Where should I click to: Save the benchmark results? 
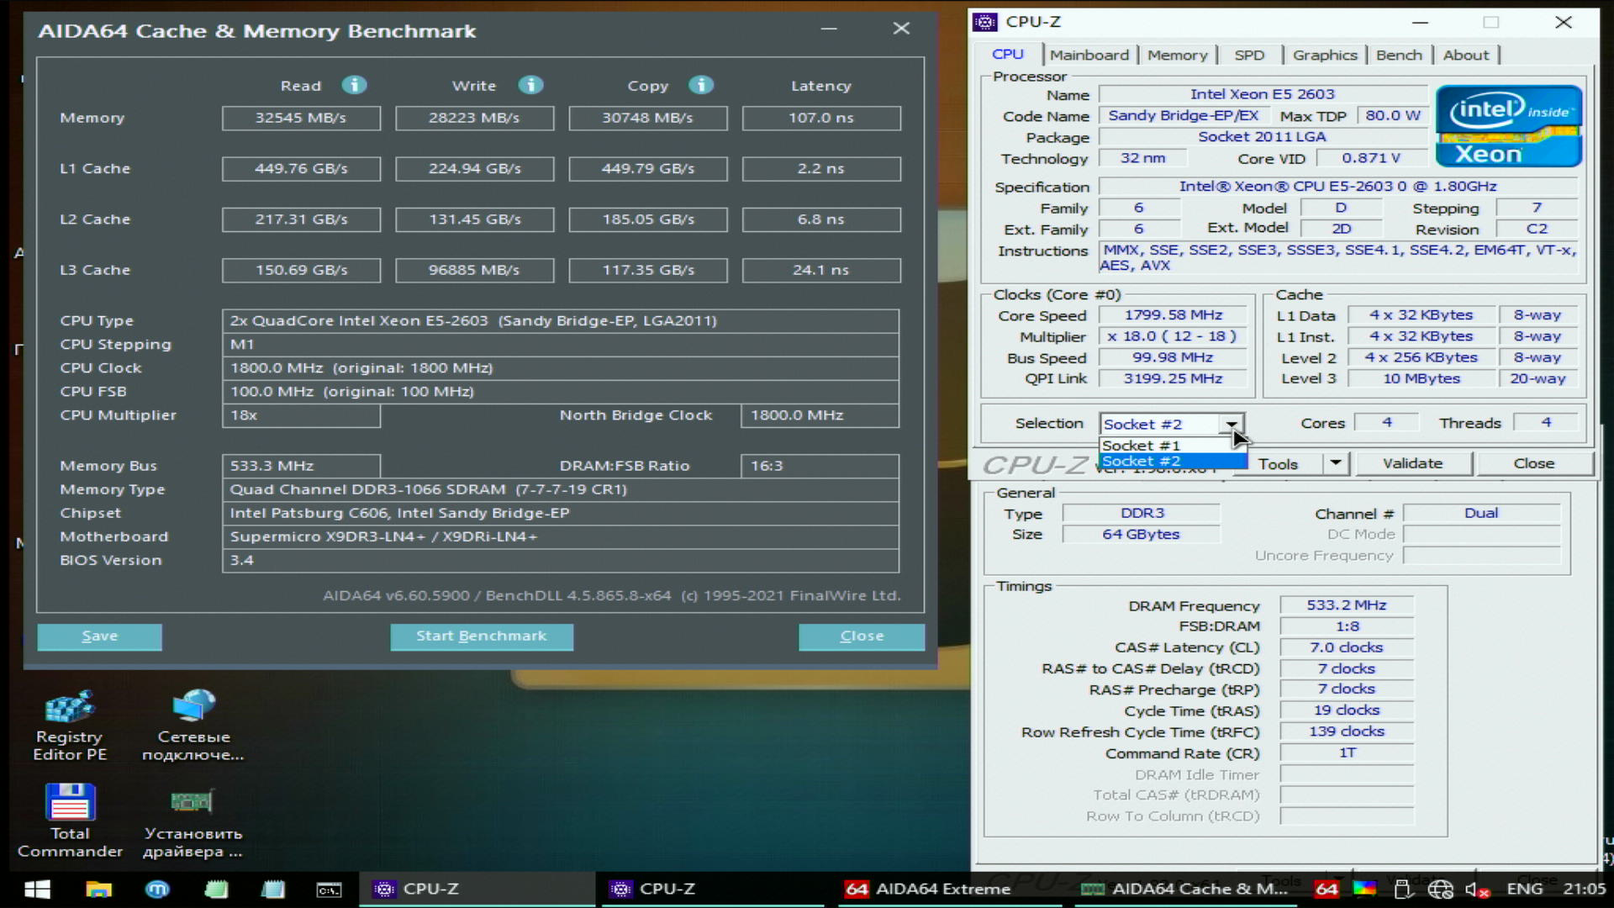point(99,636)
